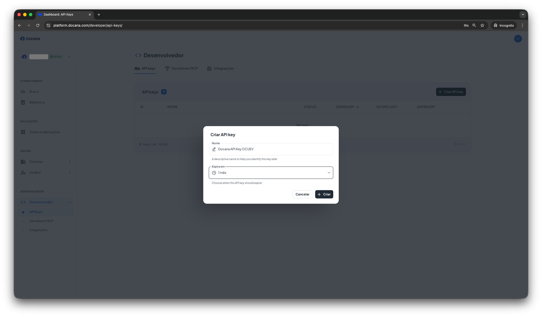Open the browser tab list dropdown
The width and height of the screenshot is (542, 317).
click(523, 15)
